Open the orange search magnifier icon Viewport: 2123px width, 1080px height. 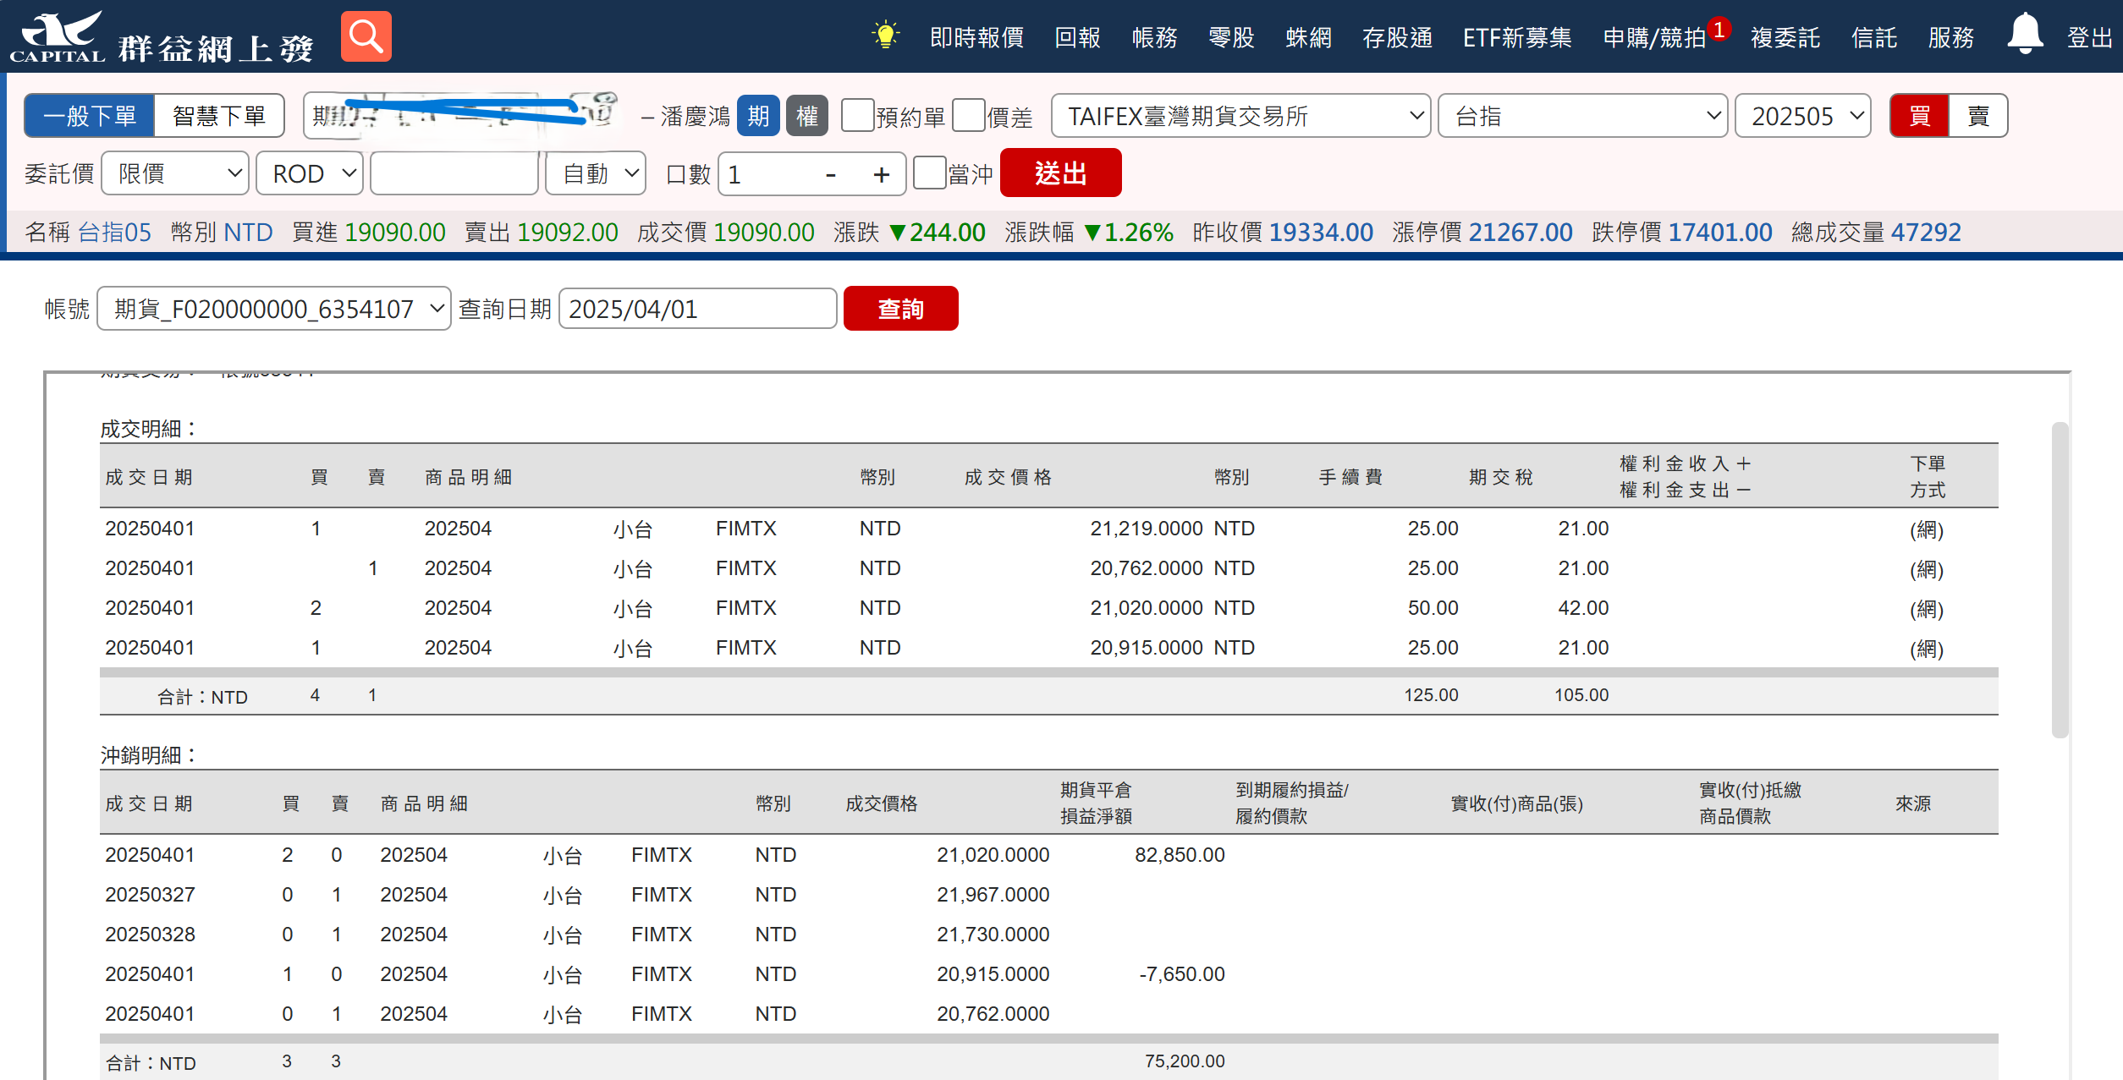(x=366, y=36)
